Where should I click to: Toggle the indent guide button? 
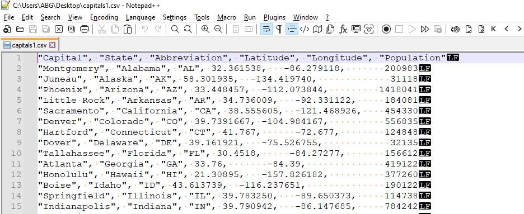292,29
